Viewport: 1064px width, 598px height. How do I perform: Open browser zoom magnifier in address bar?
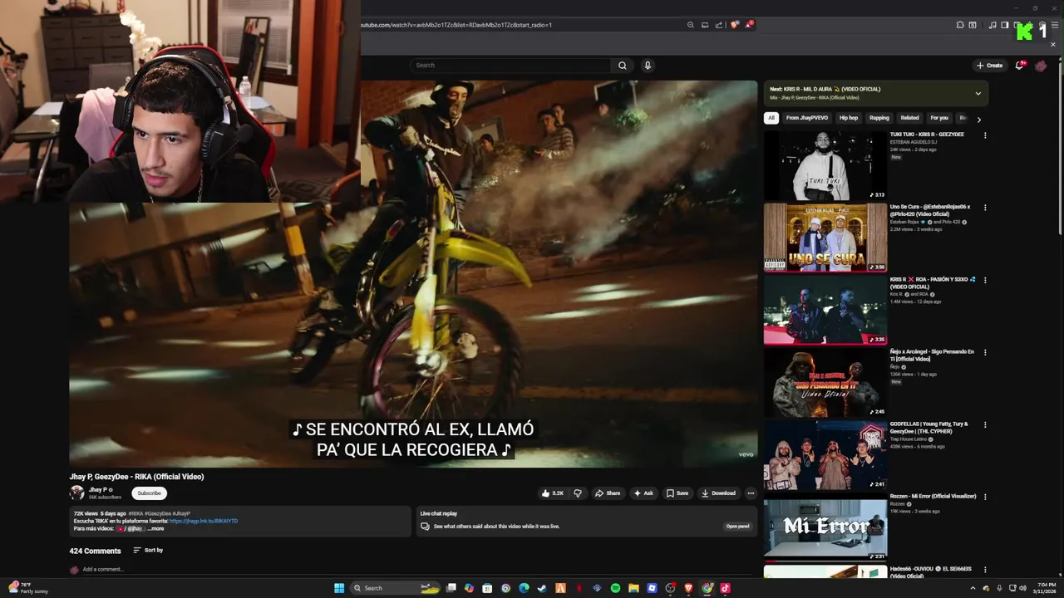coord(690,25)
